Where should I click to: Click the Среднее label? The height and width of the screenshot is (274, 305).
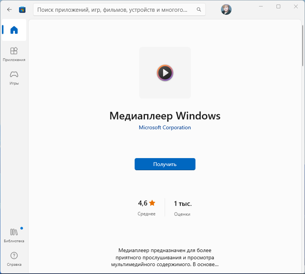click(x=146, y=214)
